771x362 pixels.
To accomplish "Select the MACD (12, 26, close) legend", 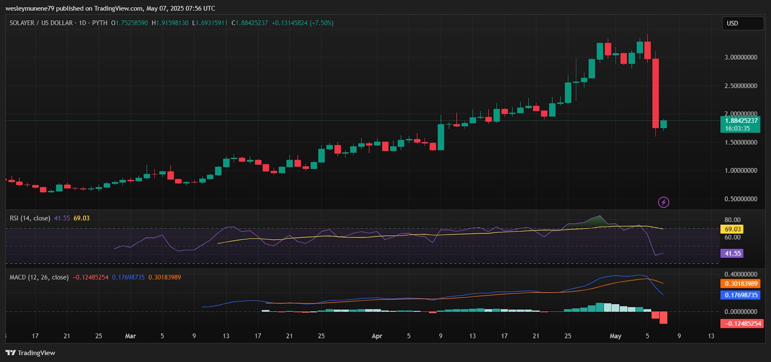I will coord(39,277).
